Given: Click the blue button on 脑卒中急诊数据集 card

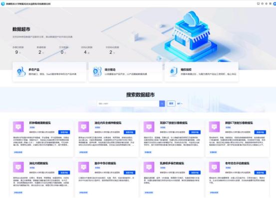Looking at the screenshot, I should tap(130, 173).
